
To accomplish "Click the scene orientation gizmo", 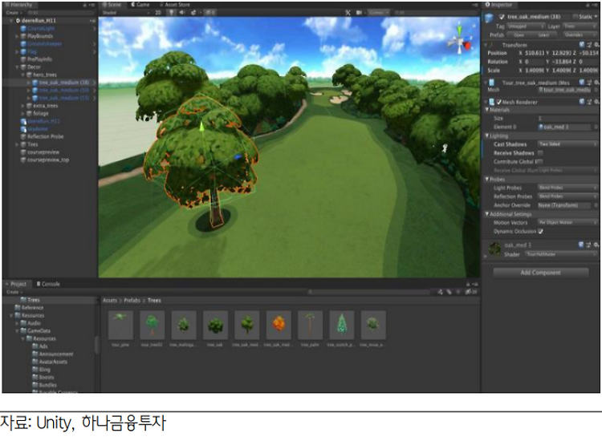I will 460,41.
